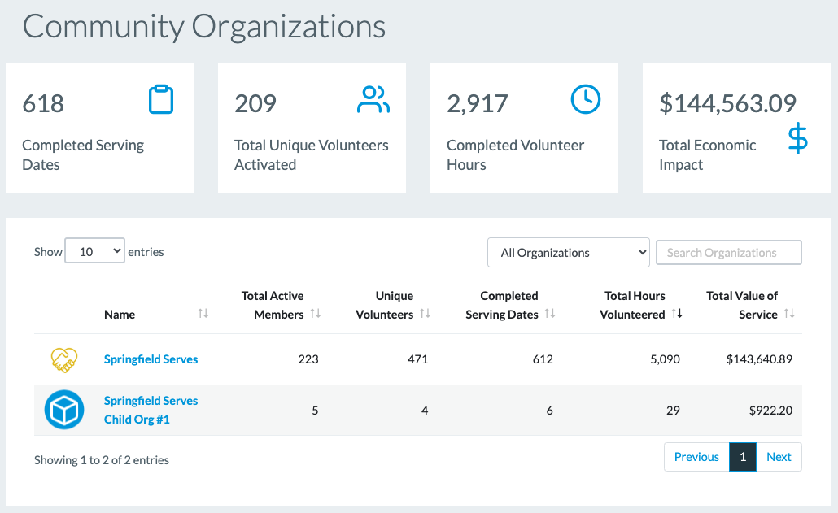Screen dimensions: 838x513
Task: Click the 471 unique volunteers cell
Action: click(x=418, y=359)
